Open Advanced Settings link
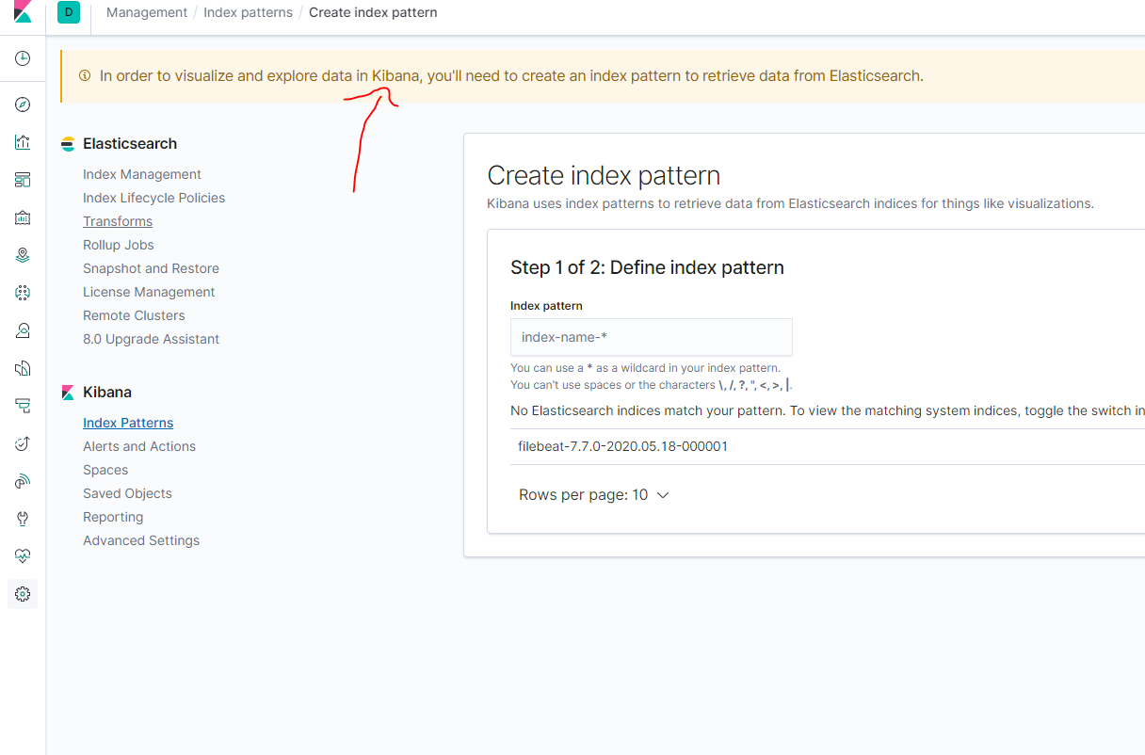 [x=141, y=540]
